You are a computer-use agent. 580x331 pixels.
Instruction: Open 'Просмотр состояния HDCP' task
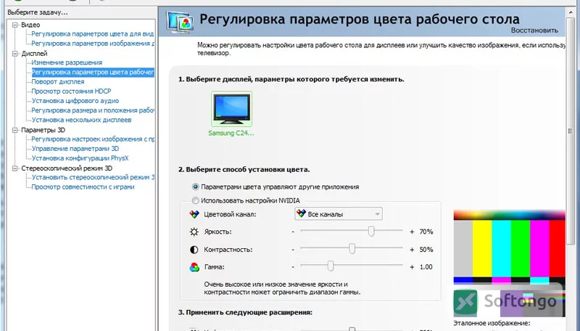coord(71,91)
